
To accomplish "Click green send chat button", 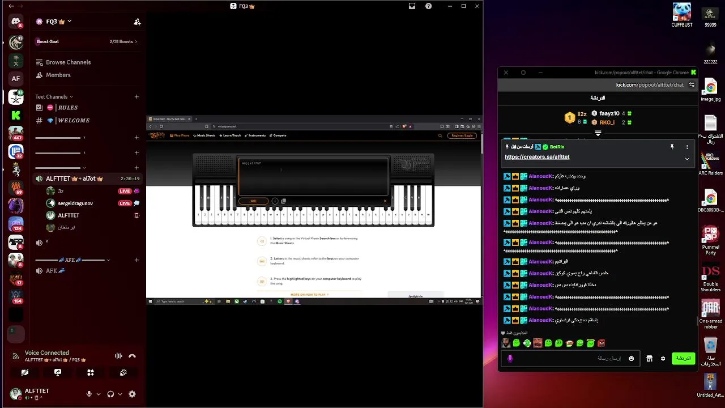I will [684, 358].
